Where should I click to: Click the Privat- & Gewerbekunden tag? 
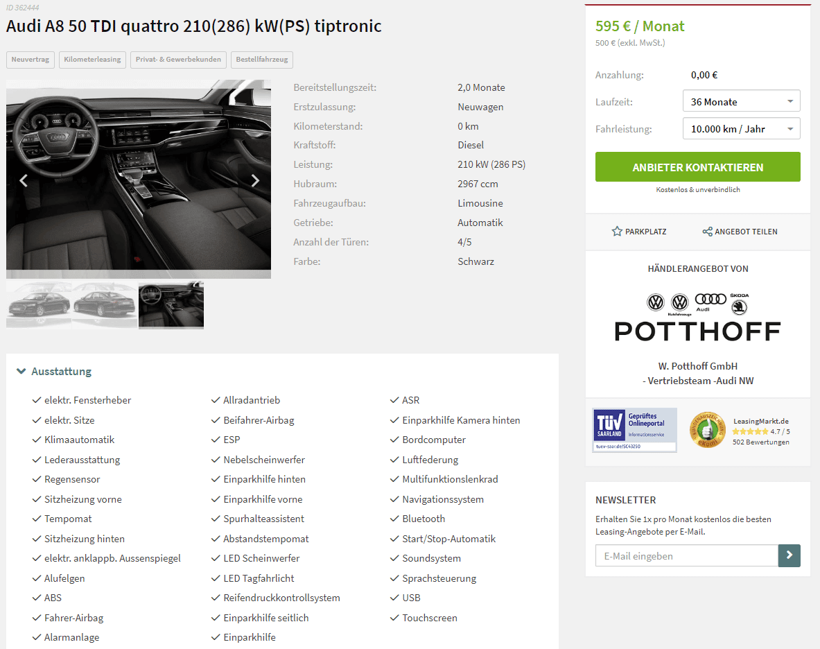(178, 60)
